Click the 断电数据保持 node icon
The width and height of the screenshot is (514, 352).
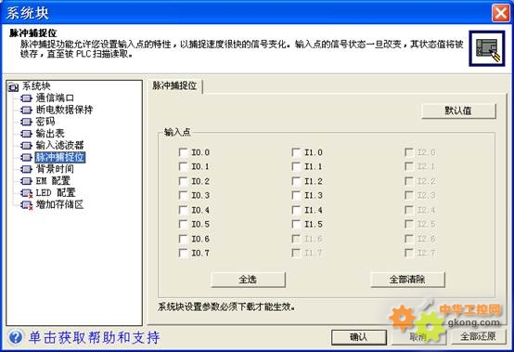[26, 110]
